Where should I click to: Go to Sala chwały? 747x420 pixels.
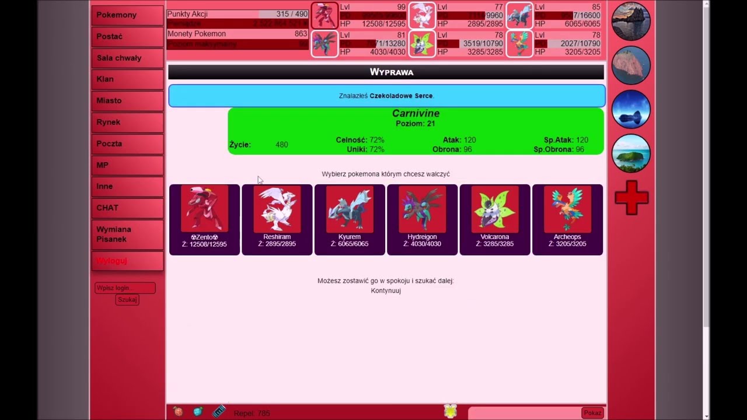127,58
